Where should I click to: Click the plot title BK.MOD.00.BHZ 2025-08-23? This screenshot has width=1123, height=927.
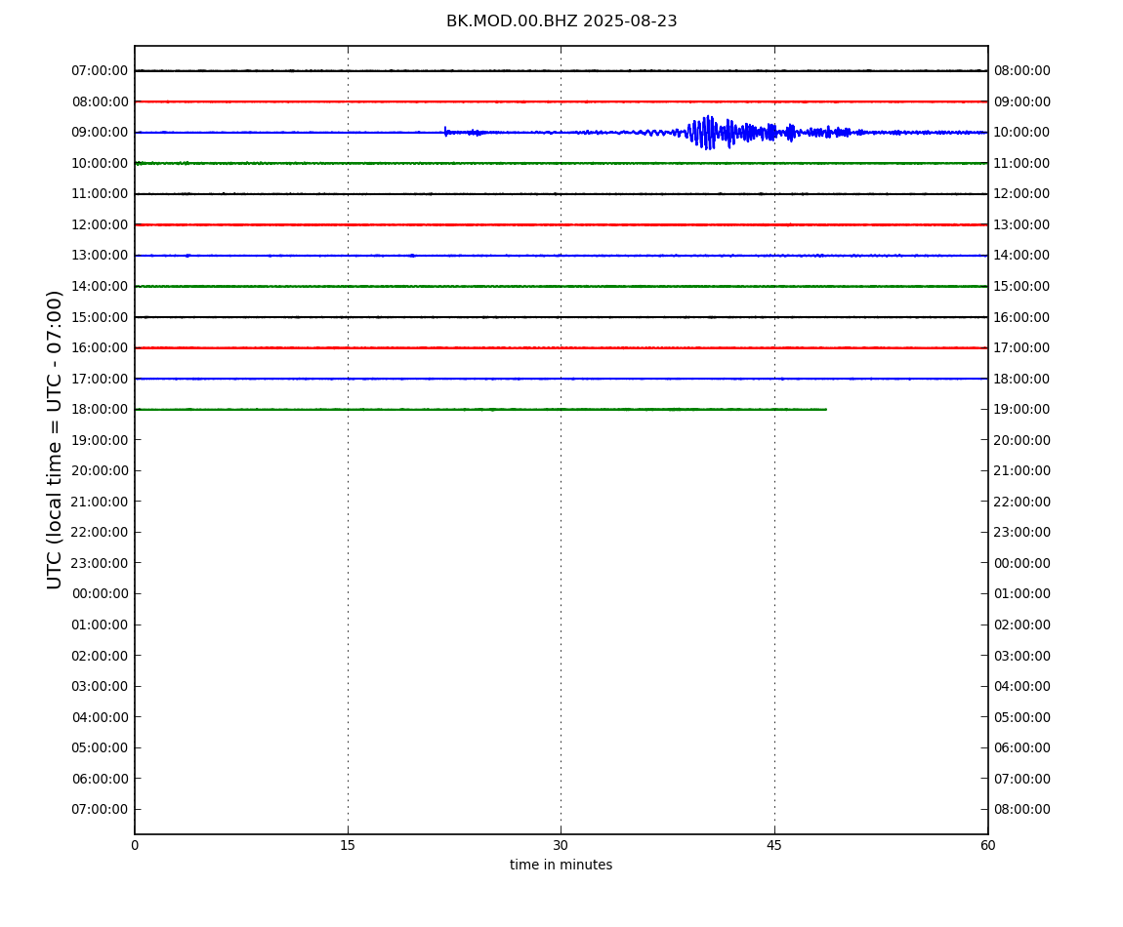coord(561,21)
